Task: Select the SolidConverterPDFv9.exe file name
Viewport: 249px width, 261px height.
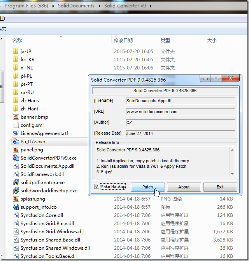Action: pyautogui.click(x=49, y=158)
